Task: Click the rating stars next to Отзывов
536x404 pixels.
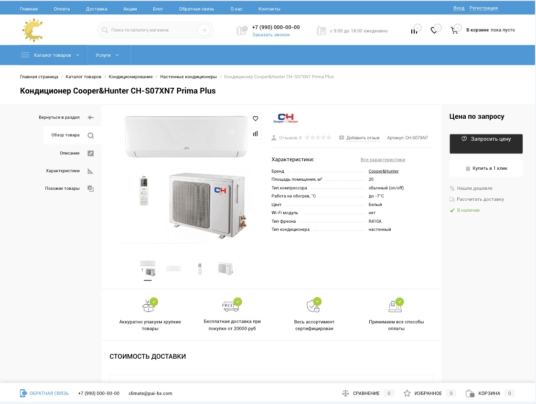Action: click(x=318, y=137)
